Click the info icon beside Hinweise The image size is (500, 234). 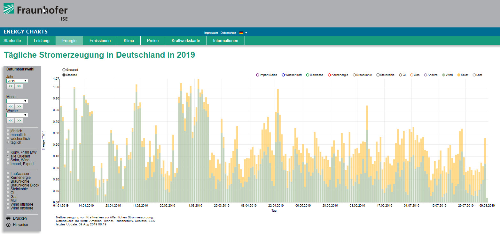[9, 225]
